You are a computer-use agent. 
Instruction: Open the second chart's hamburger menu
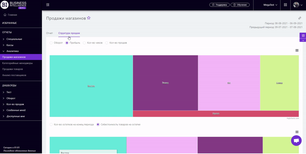pos(297,132)
